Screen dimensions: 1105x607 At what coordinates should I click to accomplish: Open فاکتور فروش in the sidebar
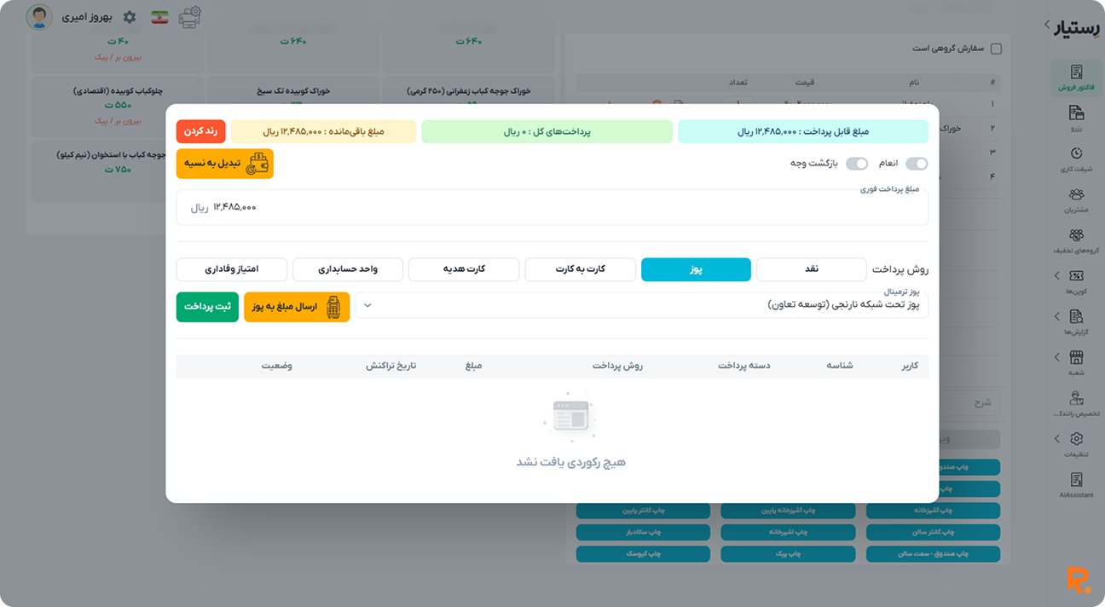point(1076,77)
